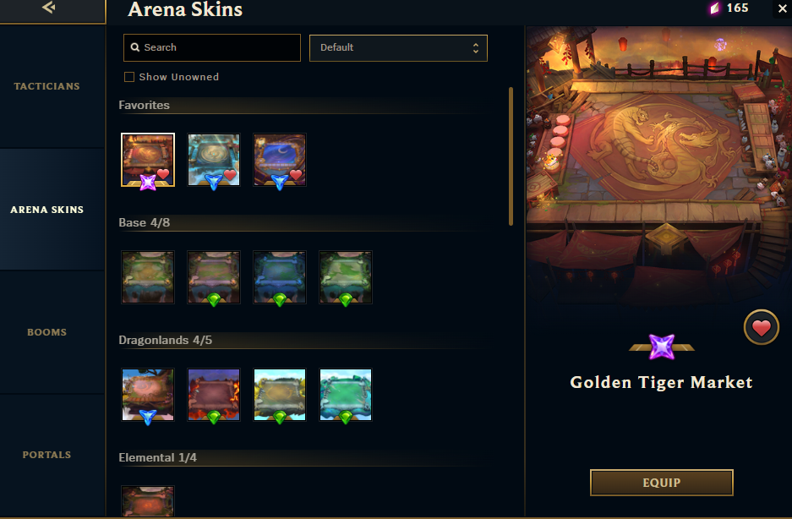Go to the Portals tab
The image size is (792, 519).
(47, 455)
